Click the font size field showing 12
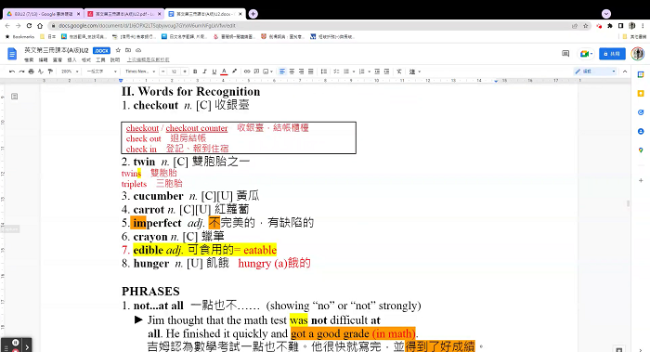Screen dimensions: 650x352 coord(175,72)
